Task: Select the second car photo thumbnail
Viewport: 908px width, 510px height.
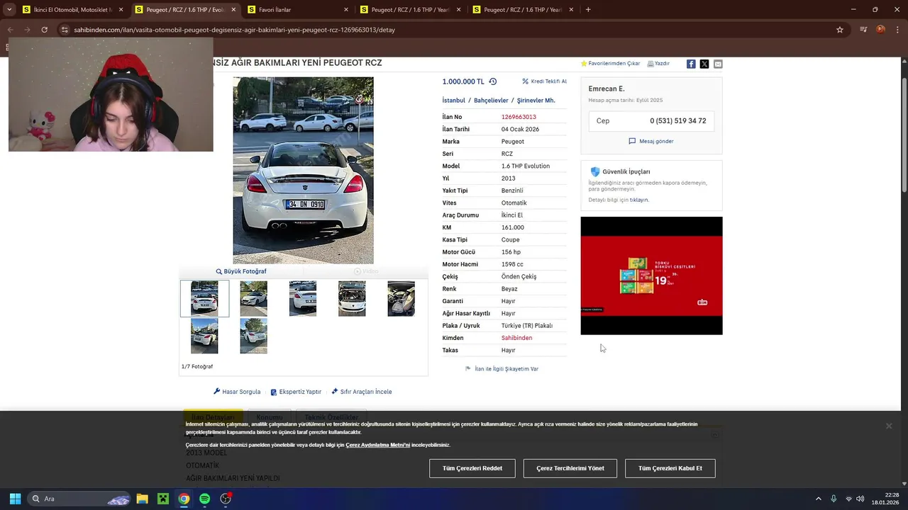Action: click(254, 298)
